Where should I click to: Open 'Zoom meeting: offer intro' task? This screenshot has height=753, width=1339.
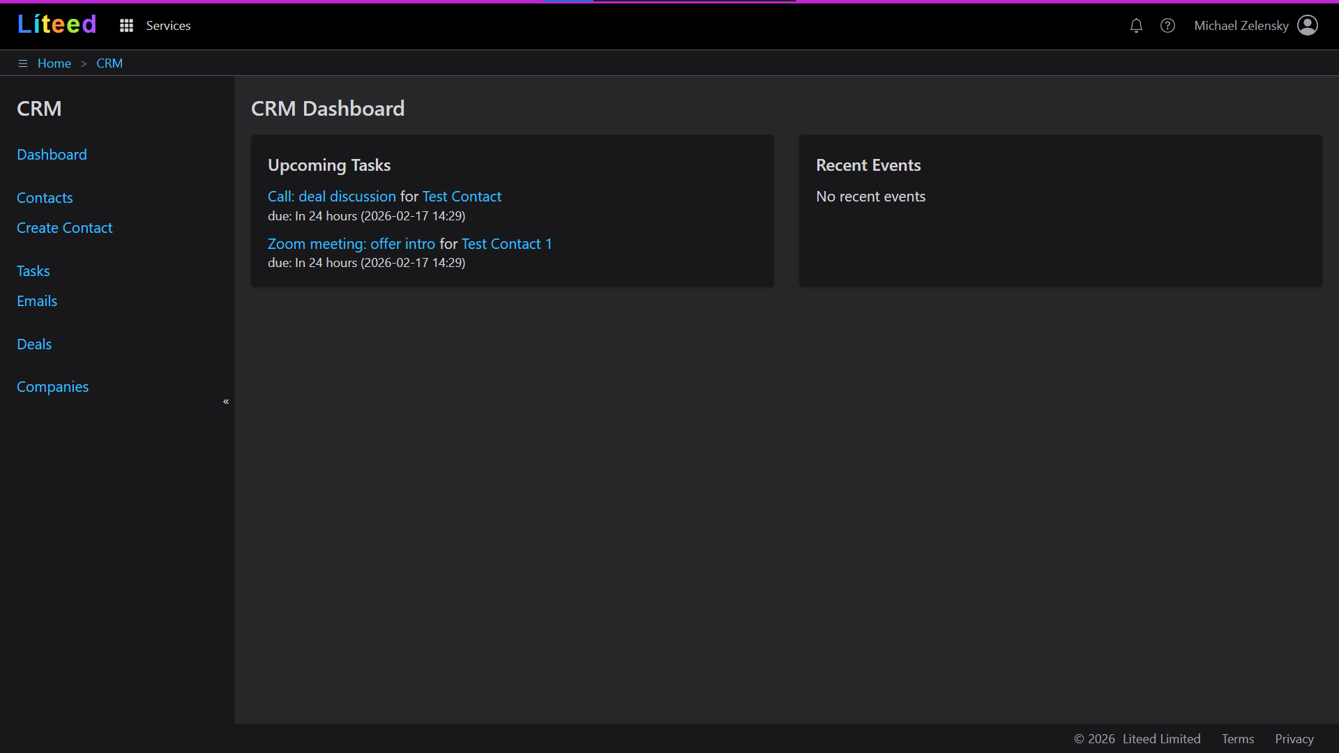click(351, 244)
